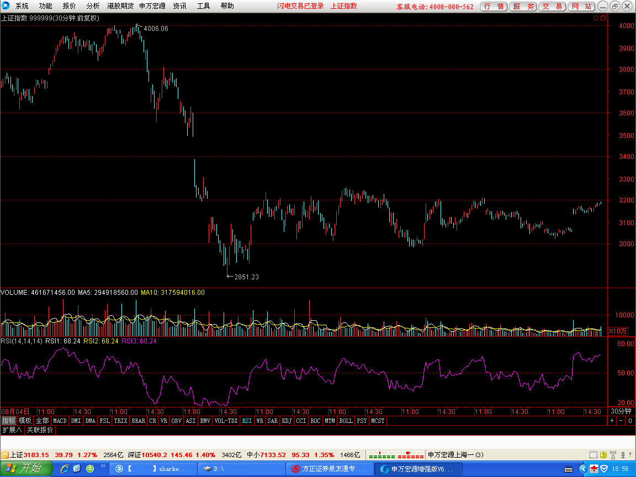This screenshot has width=636, height=477.
Task: Switch indicator to VOL-TDX
Action: (226, 421)
